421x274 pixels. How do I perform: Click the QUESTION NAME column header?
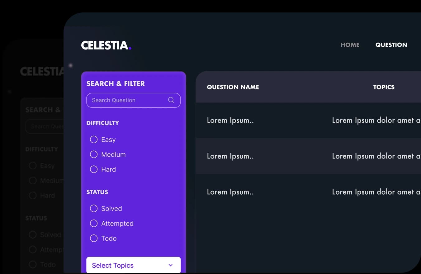point(233,87)
